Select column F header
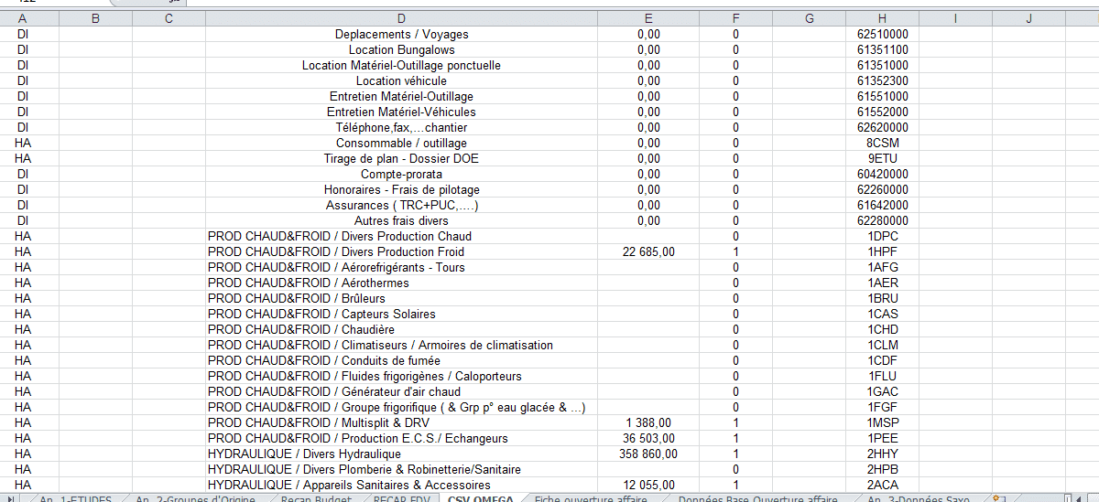 [x=735, y=18]
